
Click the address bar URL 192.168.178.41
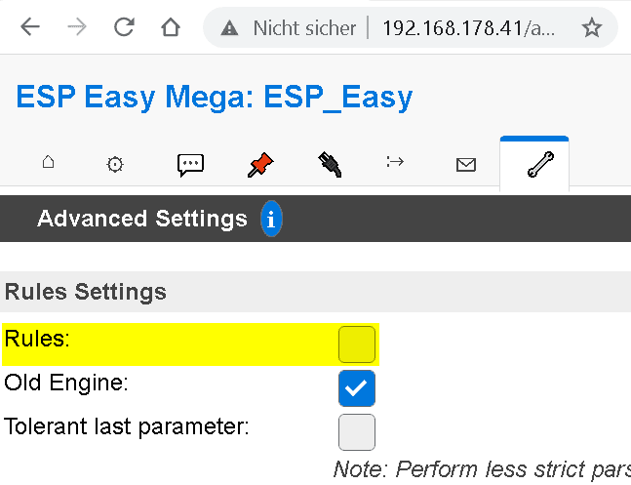468,27
